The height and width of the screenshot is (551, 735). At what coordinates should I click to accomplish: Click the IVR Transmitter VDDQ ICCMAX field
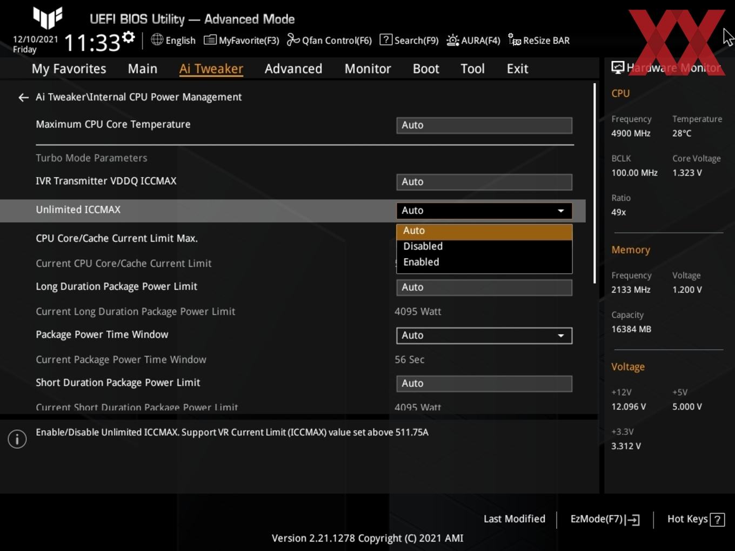pos(484,182)
